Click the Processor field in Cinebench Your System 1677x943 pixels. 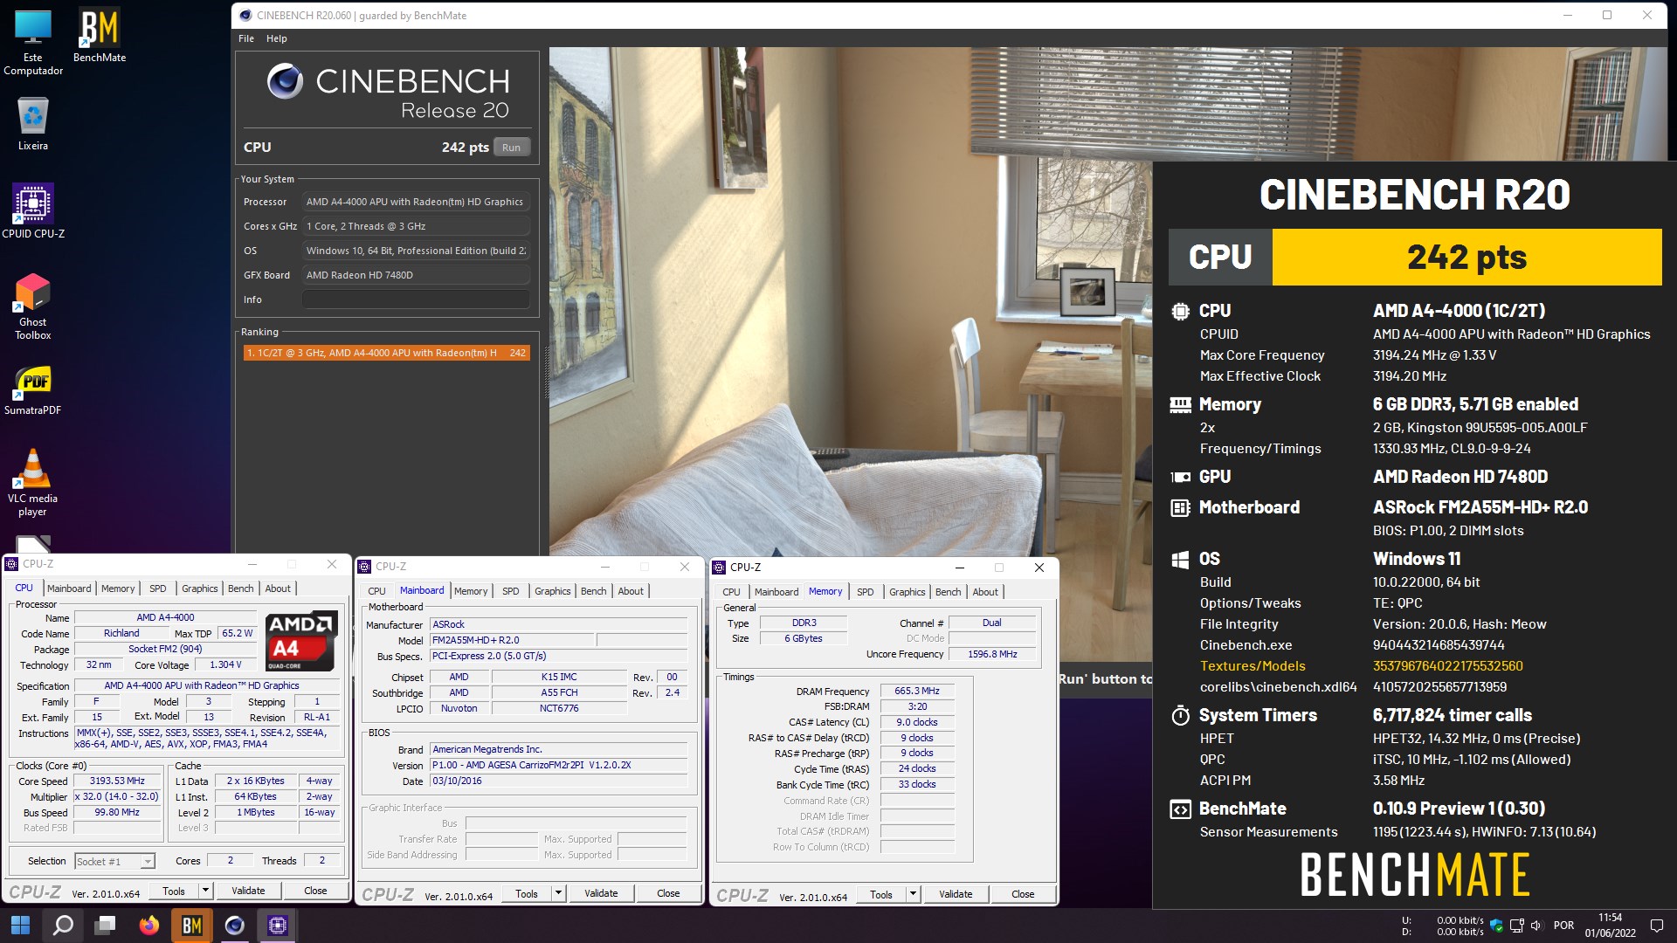[416, 202]
